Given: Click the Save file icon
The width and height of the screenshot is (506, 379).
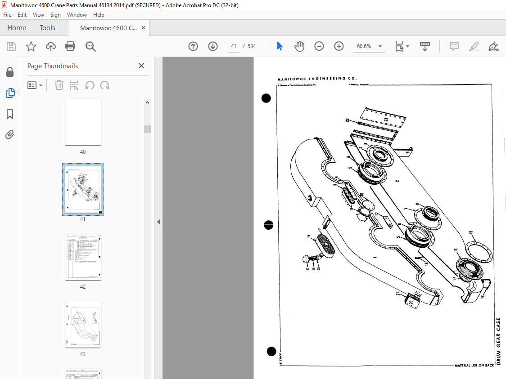Looking at the screenshot, I should tap(11, 46).
